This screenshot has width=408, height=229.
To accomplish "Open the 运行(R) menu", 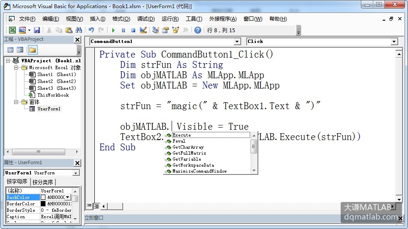I will coord(170,19).
